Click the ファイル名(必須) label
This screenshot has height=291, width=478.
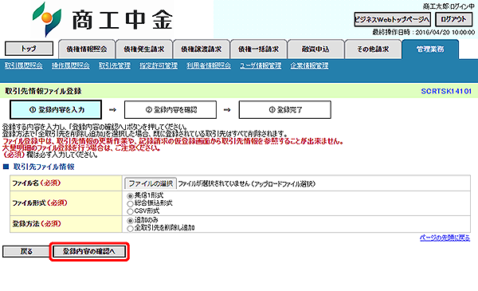[x=37, y=183]
